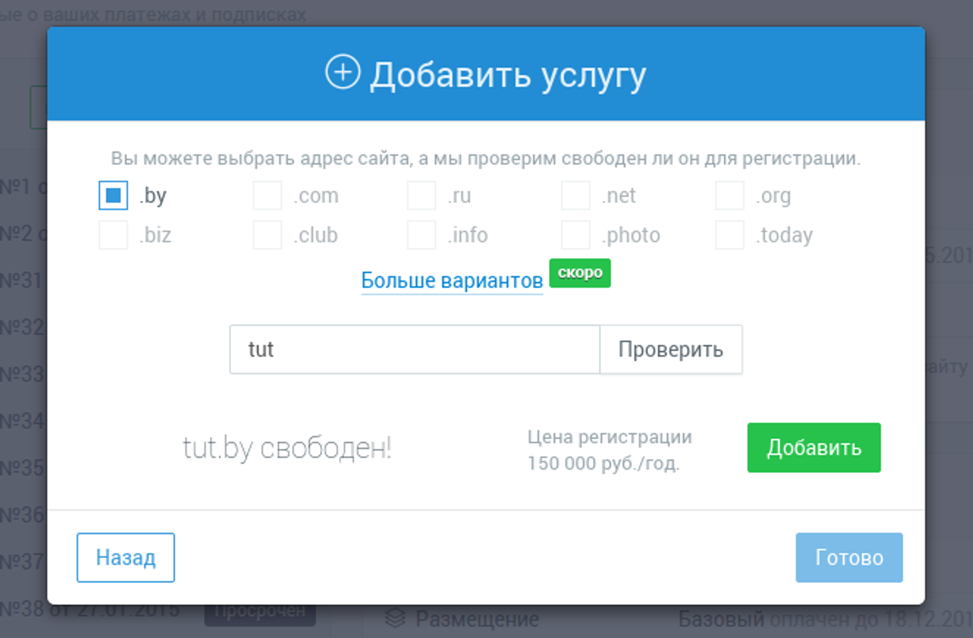The image size is (973, 638).
Task: Click the Размещение label in background page
Action: [477, 619]
